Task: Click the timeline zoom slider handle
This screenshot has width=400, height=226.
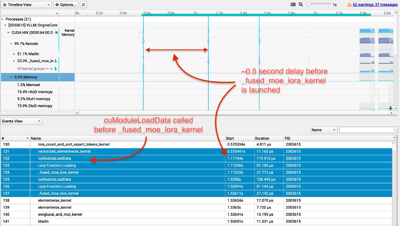Action: (309, 4)
